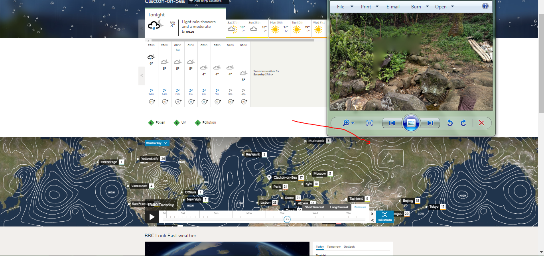Screen dimensions: 544x256
Task: Expand the Weather key dropdown
Action: click(157, 143)
